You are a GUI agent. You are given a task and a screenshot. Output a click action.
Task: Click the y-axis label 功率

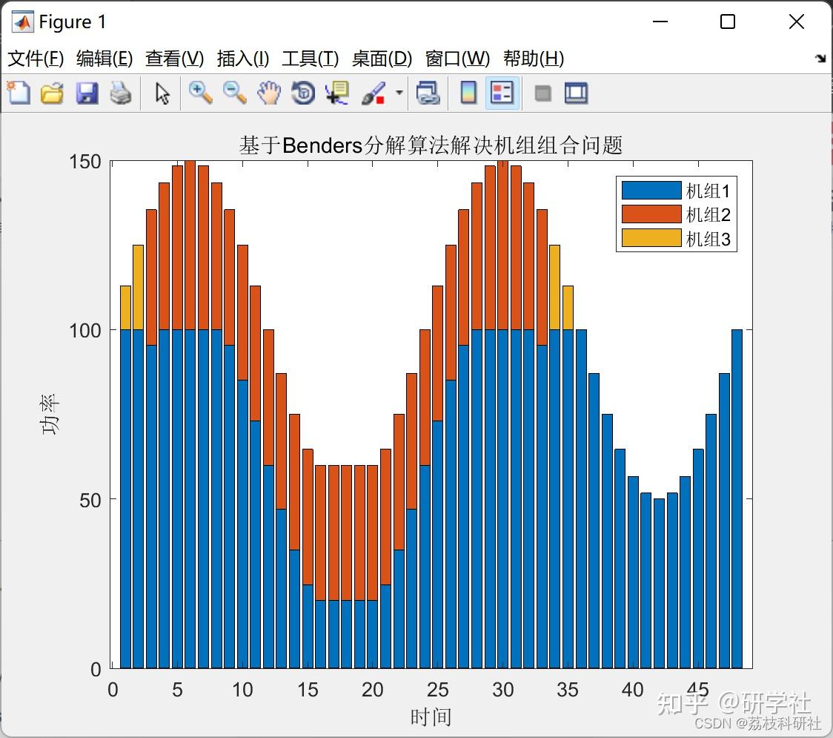[50, 414]
